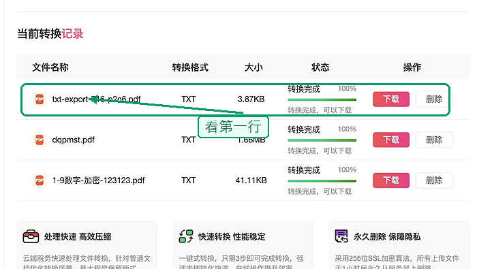Click the 状态 column header

coord(320,67)
